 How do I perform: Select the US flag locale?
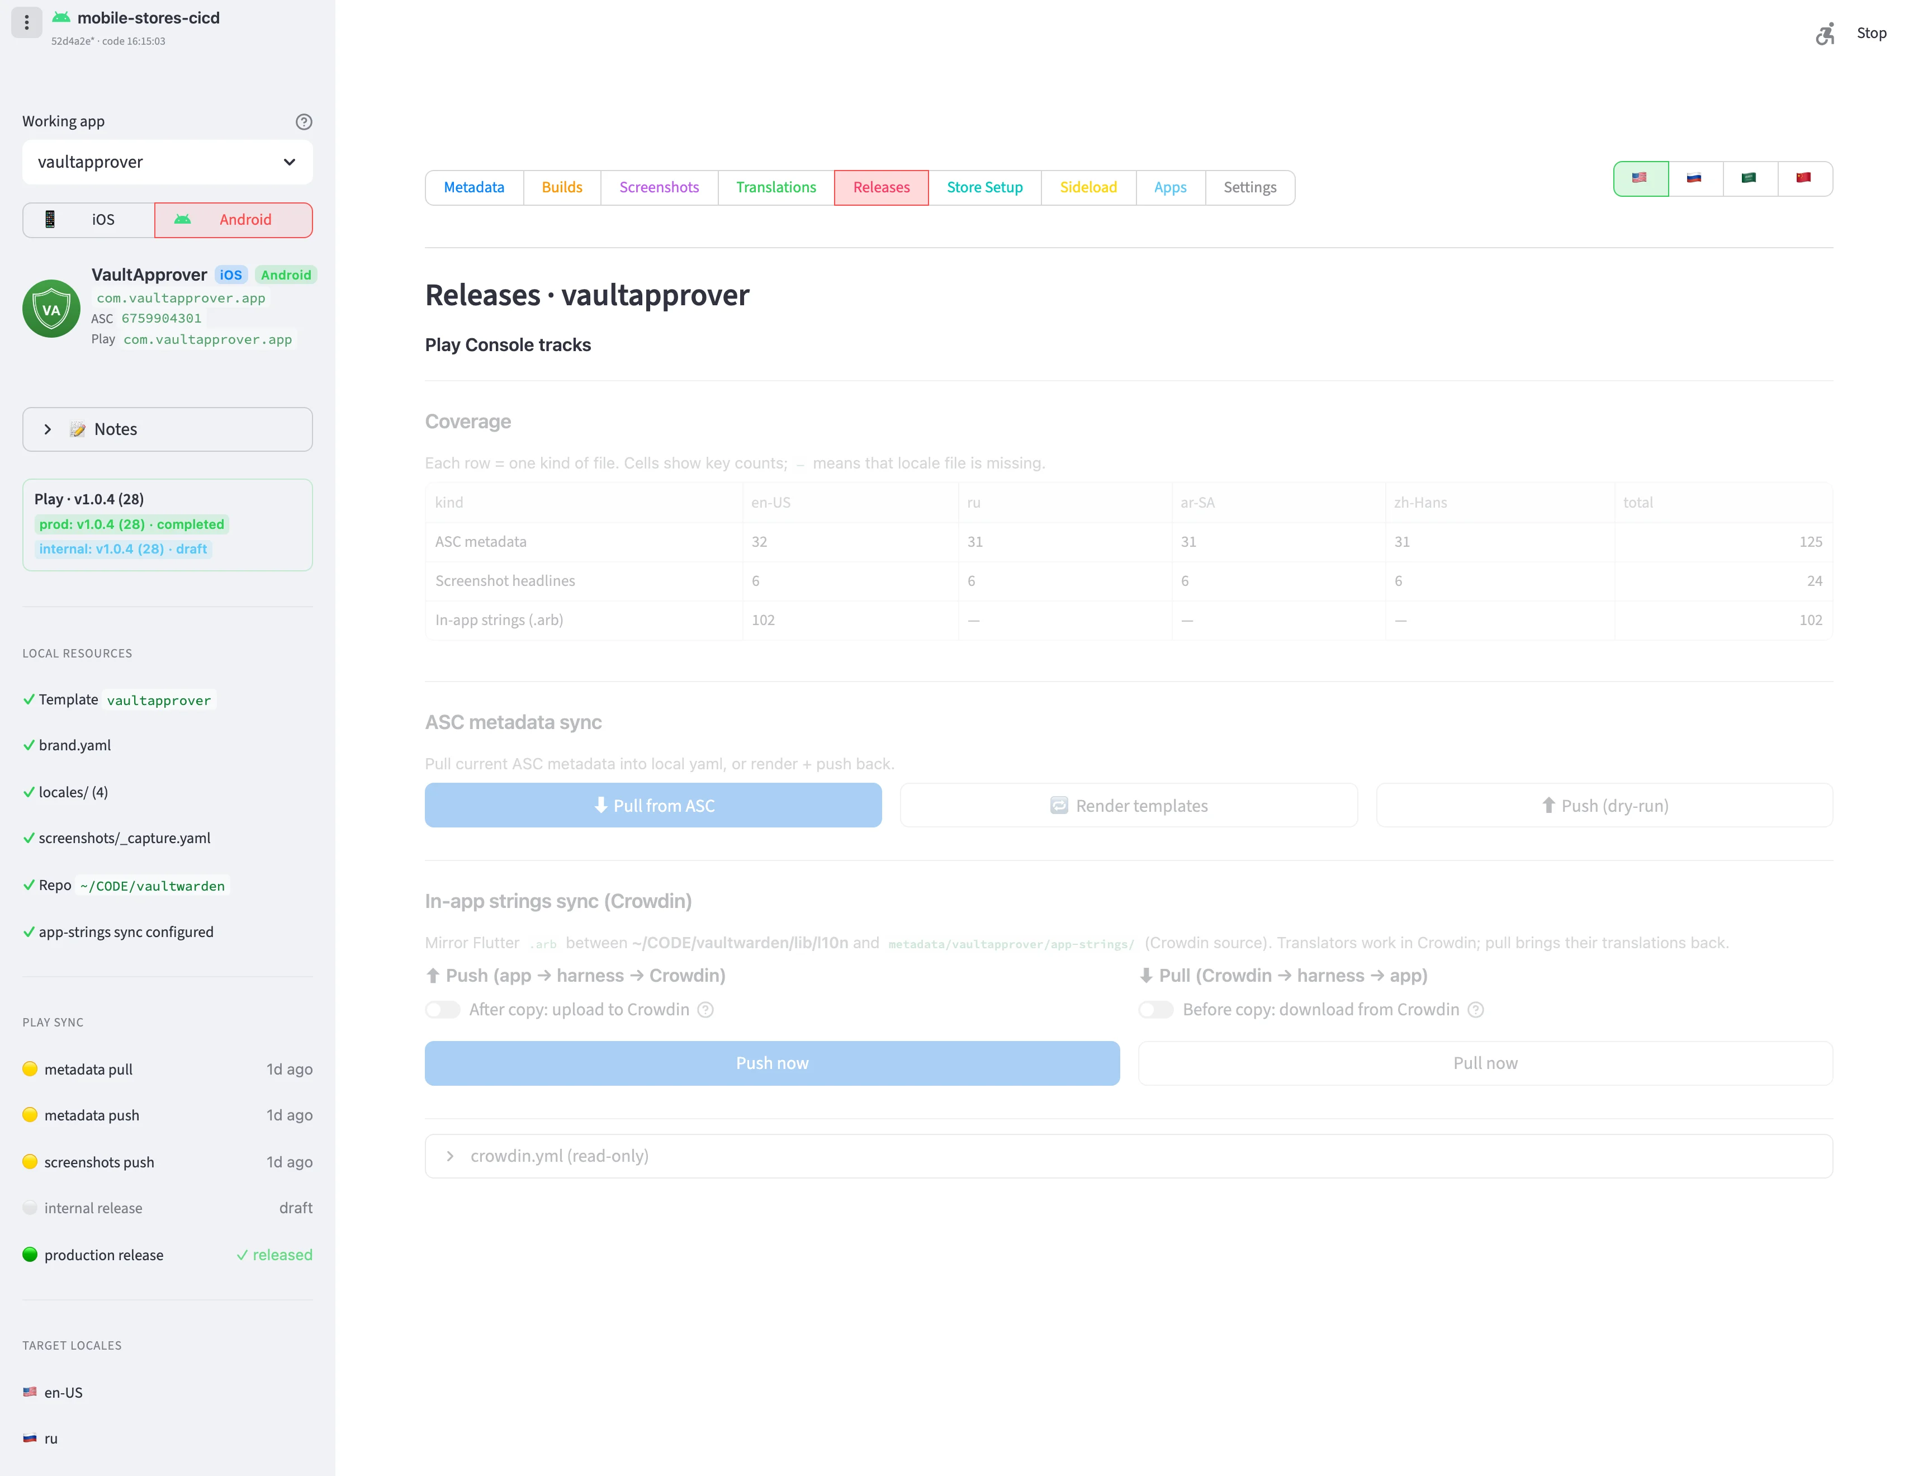click(x=1640, y=178)
